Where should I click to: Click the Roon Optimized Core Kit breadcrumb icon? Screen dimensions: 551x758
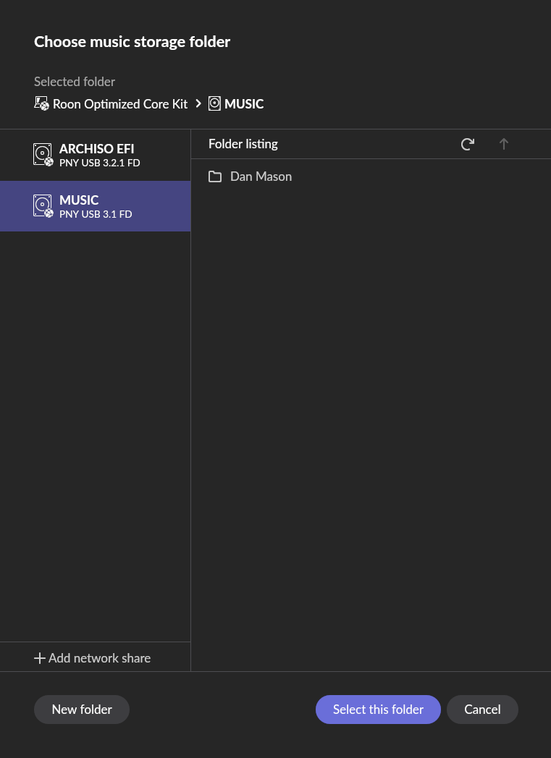click(x=41, y=103)
